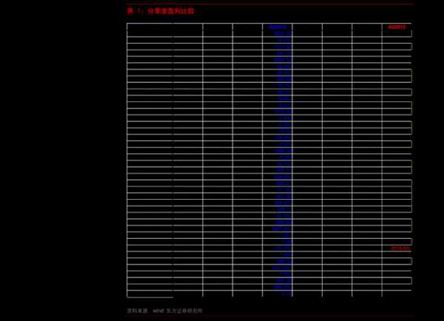Click the red value near the bottom of the last column
The width and height of the screenshot is (444, 321).
tap(400, 249)
